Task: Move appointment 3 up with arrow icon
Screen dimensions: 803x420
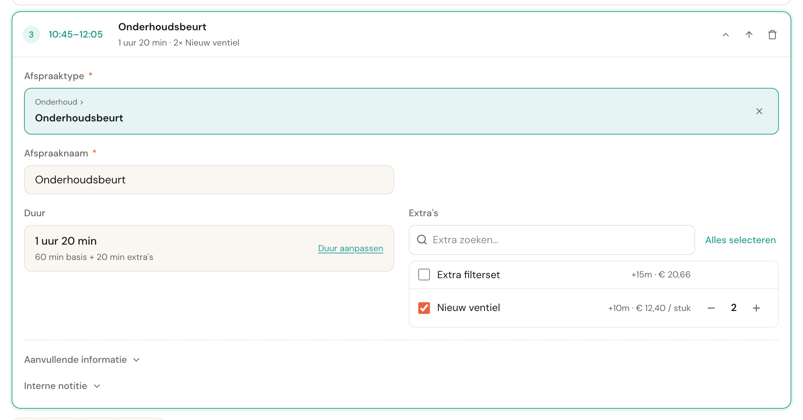Action: click(x=749, y=35)
